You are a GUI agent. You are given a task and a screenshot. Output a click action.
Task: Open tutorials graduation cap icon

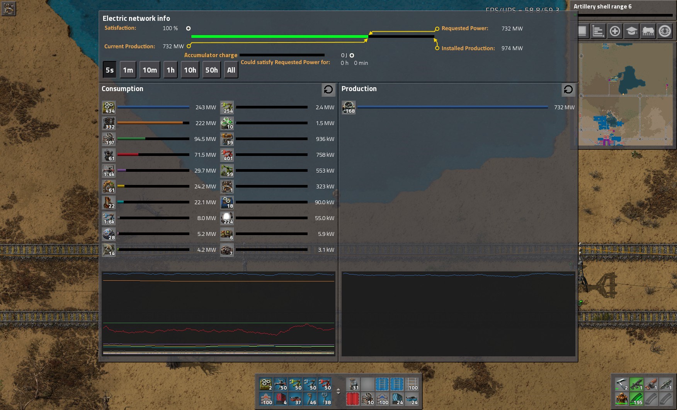(631, 31)
